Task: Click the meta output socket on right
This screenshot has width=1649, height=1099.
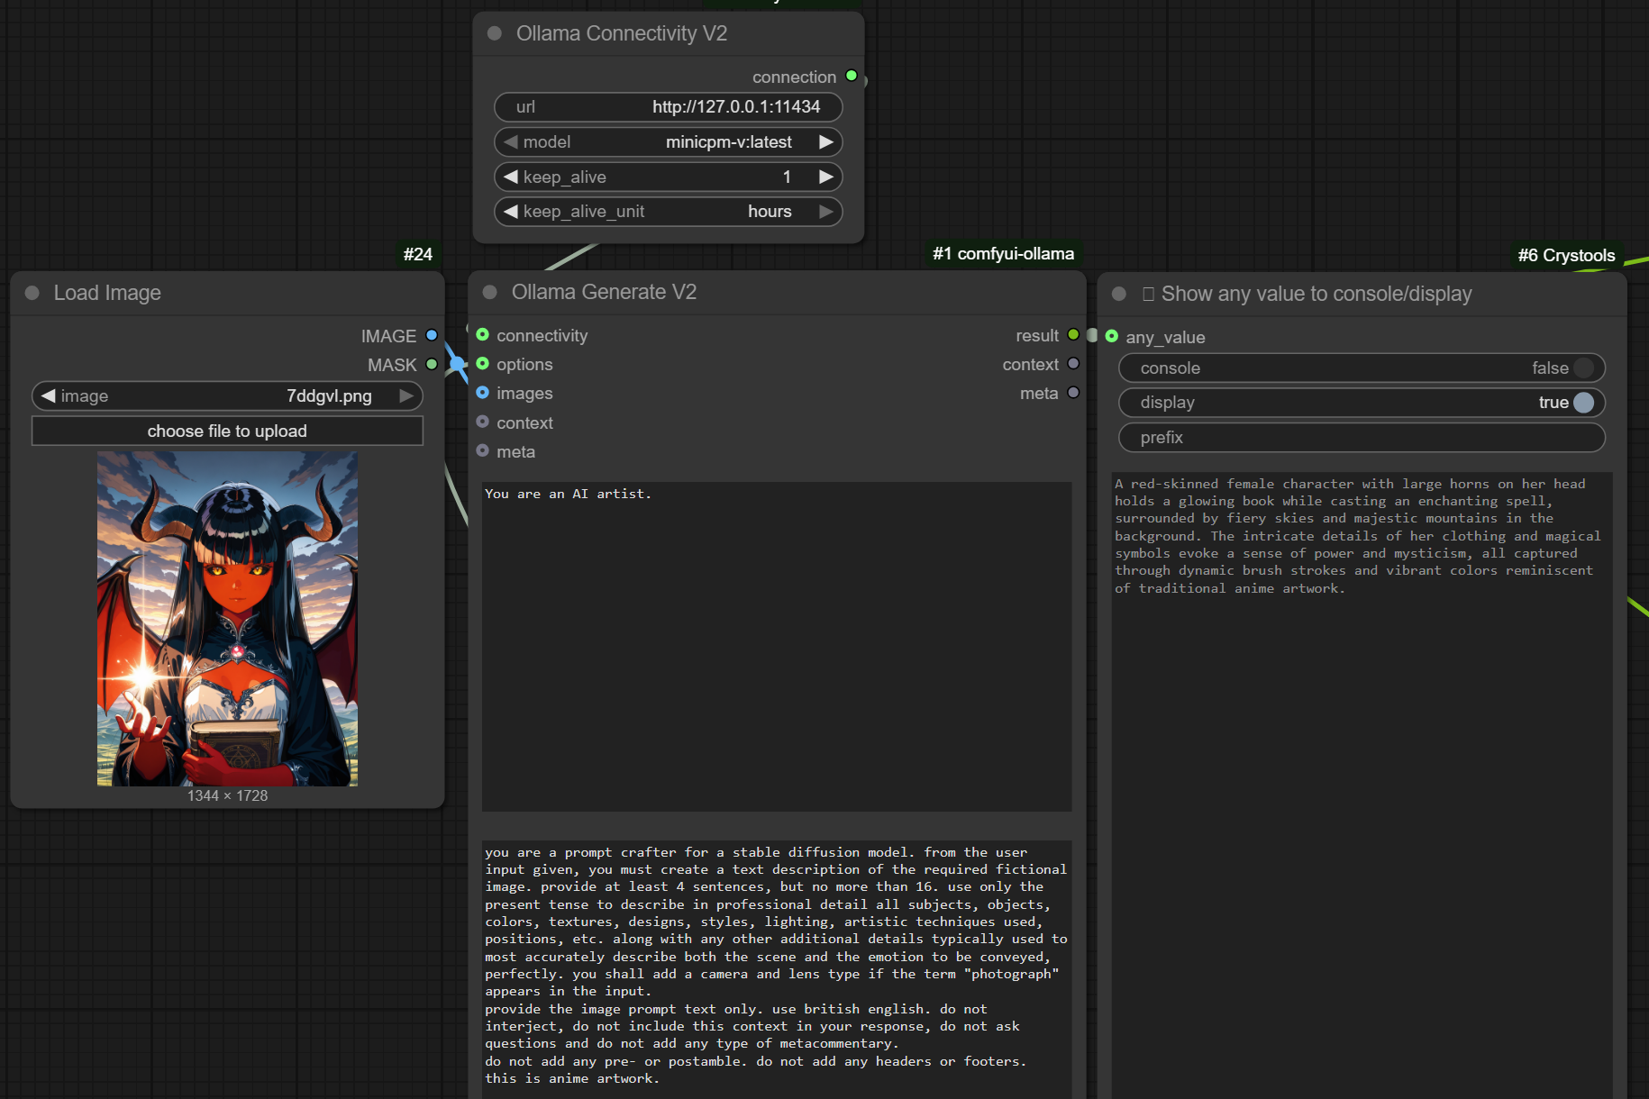Action: click(x=1073, y=392)
